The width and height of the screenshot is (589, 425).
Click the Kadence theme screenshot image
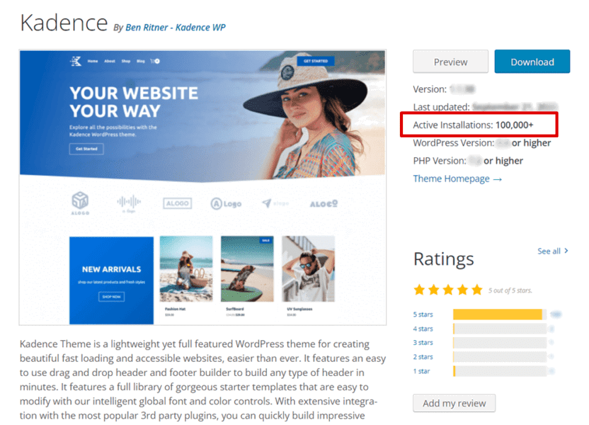click(x=203, y=187)
